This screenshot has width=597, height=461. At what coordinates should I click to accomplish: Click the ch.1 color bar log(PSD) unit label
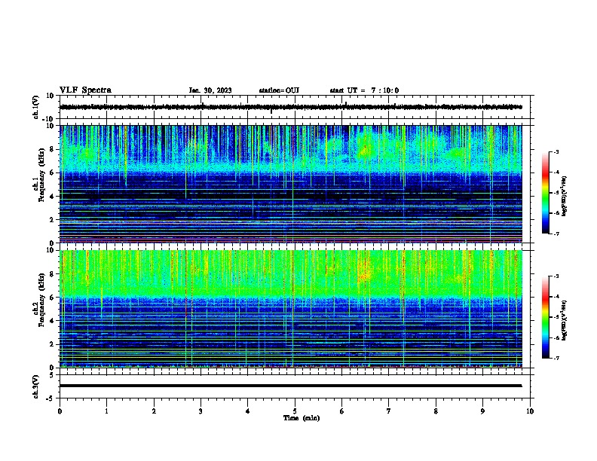[565, 196]
